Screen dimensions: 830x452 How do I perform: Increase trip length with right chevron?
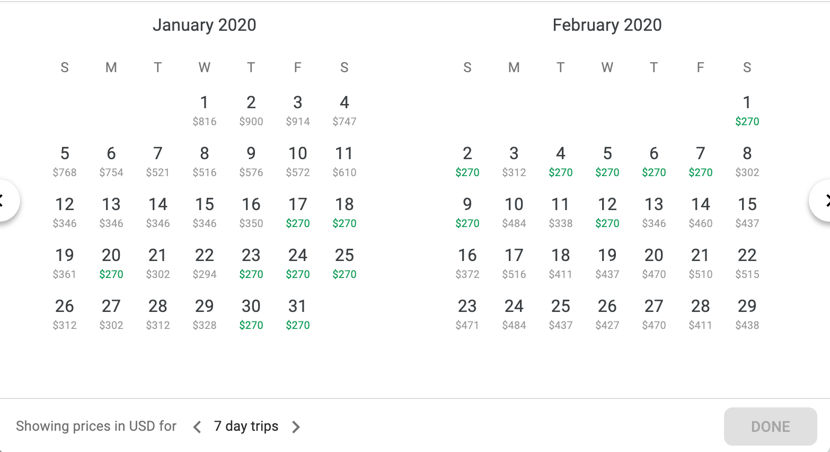pyautogui.click(x=296, y=427)
